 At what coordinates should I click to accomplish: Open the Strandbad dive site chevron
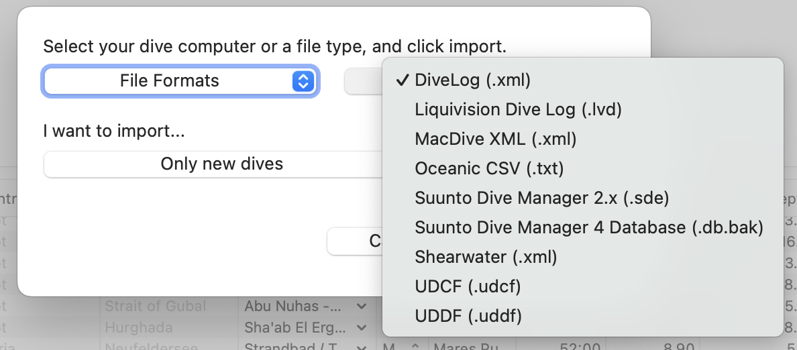[x=362, y=346]
